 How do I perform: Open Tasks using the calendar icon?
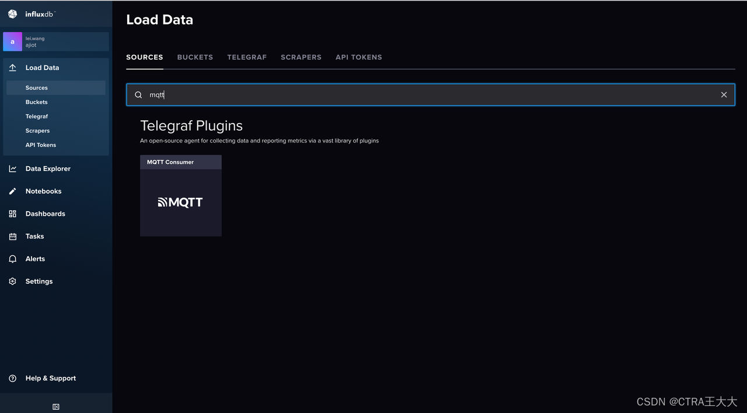[x=12, y=236]
